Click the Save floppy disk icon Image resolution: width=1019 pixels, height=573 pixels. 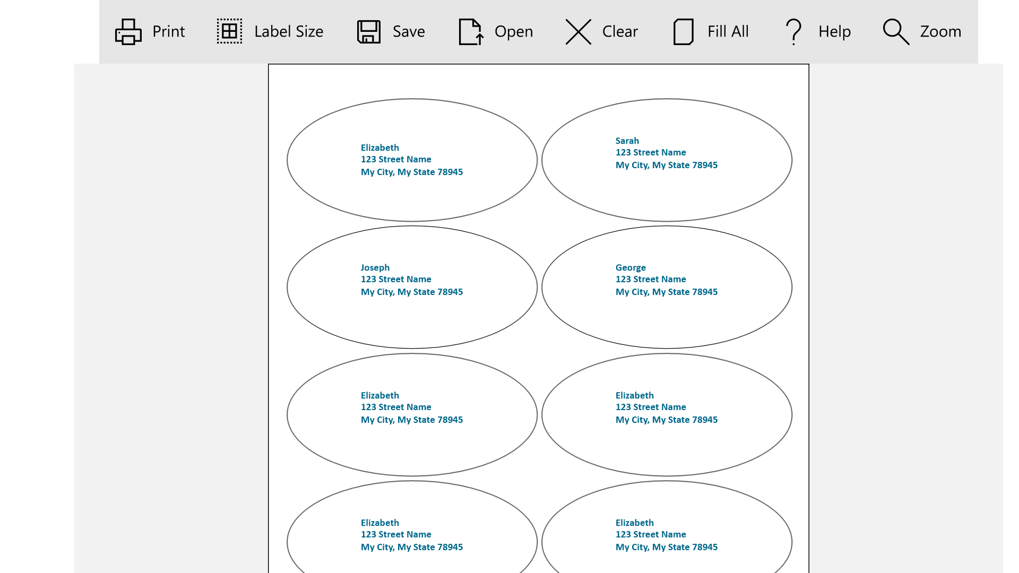pyautogui.click(x=369, y=32)
